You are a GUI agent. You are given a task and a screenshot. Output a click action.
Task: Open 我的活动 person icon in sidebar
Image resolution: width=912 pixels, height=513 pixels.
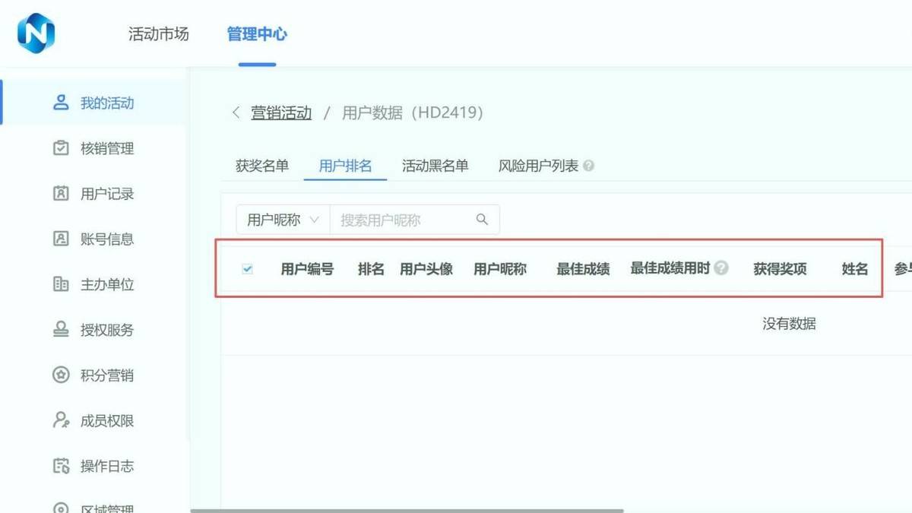tap(61, 103)
